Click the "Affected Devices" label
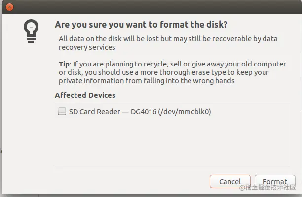The width and height of the screenshot is (302, 197). coord(85,95)
